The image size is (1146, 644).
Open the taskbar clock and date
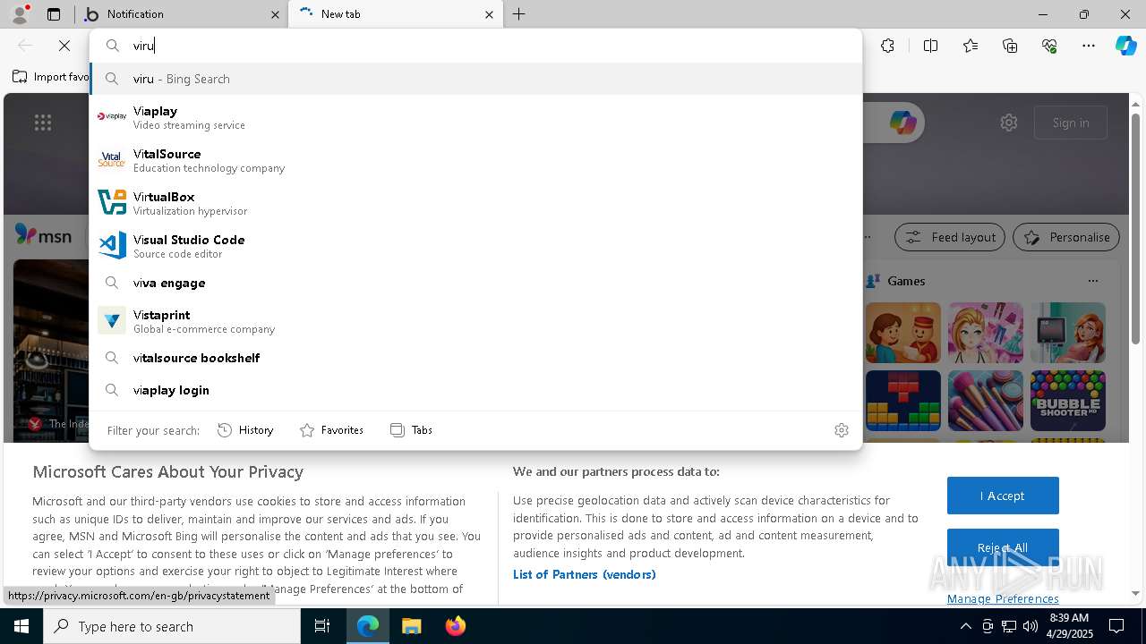pyautogui.click(x=1069, y=626)
